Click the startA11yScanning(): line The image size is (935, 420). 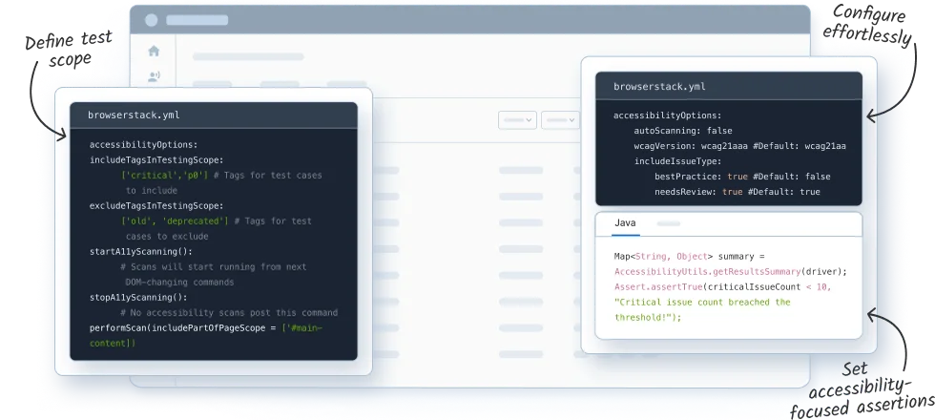(141, 252)
